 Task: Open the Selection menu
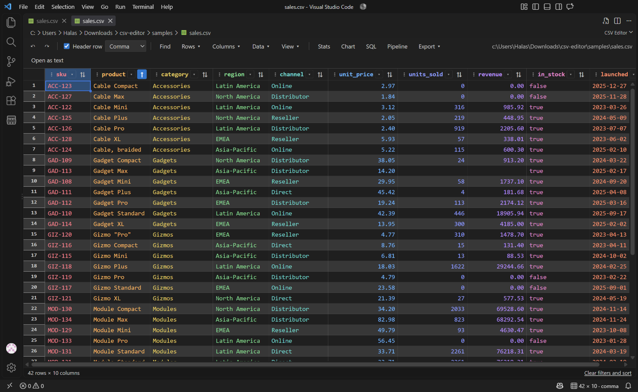[x=63, y=7]
